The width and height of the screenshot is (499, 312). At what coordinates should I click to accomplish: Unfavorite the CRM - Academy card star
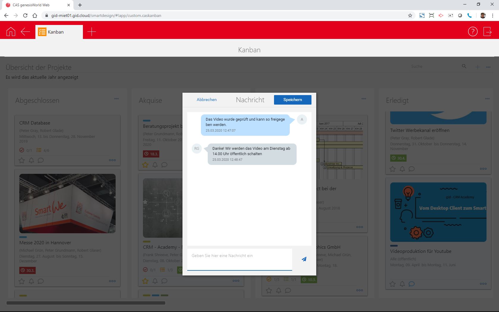(x=145, y=281)
